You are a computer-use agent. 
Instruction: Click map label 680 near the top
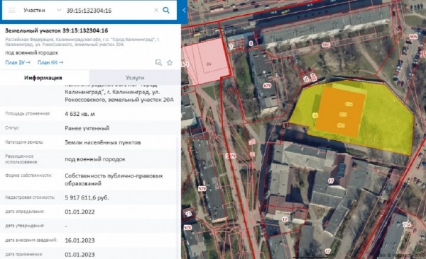pos(326,45)
